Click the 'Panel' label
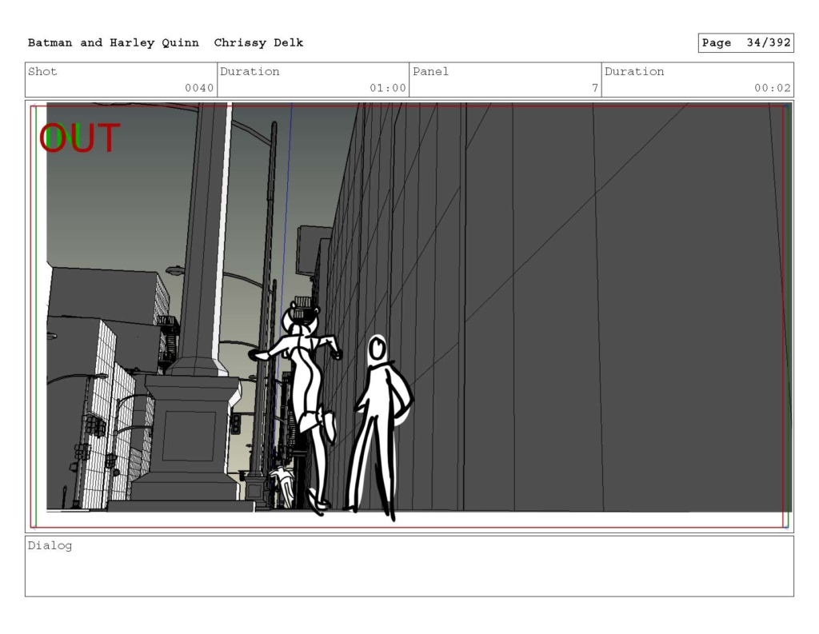Screen dimensions: 819x634 [x=430, y=71]
